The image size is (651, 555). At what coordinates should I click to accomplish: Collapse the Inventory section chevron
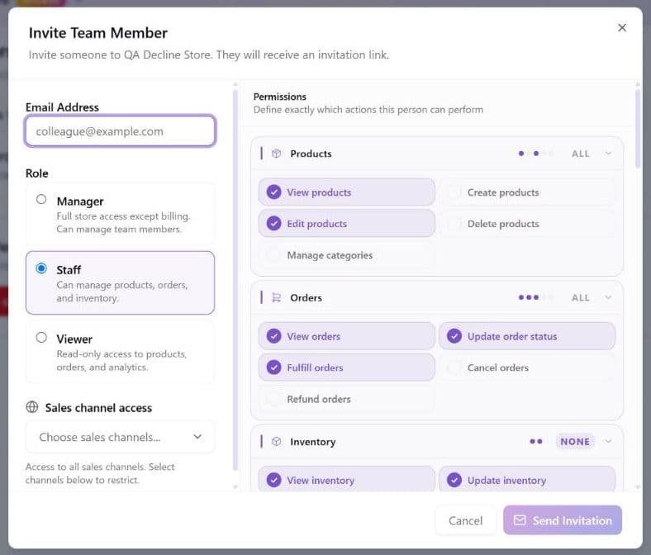click(x=608, y=441)
